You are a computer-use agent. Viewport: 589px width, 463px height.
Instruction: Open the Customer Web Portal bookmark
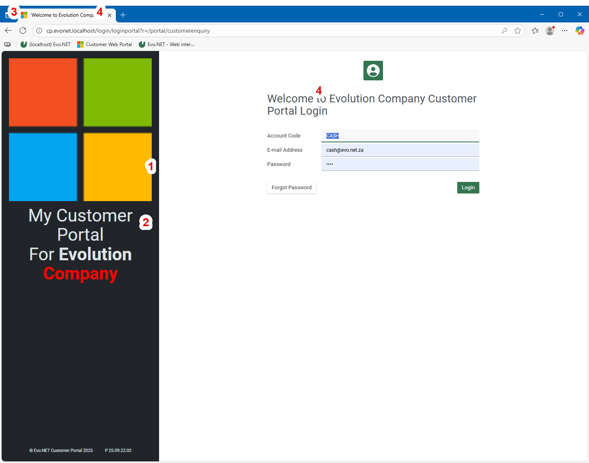pyautogui.click(x=105, y=44)
